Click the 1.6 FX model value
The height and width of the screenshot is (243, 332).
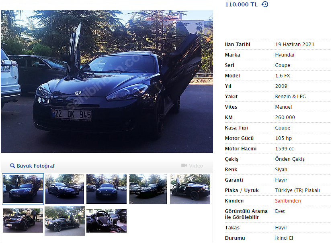(x=283, y=76)
